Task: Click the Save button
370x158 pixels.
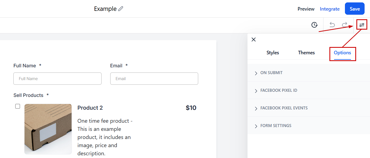Action: pos(354,9)
